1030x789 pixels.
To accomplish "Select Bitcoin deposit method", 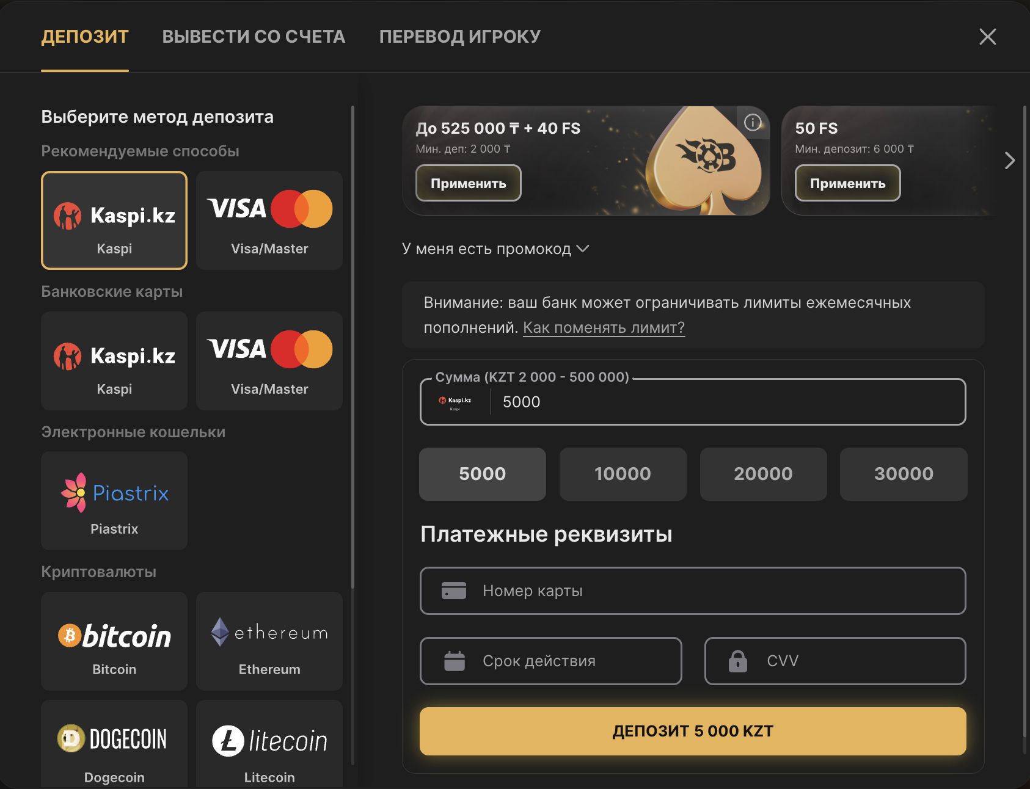I will 114,641.
